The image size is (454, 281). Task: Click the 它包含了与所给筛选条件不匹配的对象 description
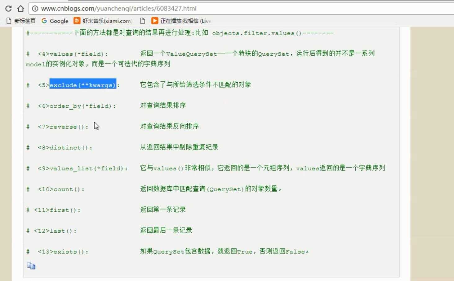196,84
